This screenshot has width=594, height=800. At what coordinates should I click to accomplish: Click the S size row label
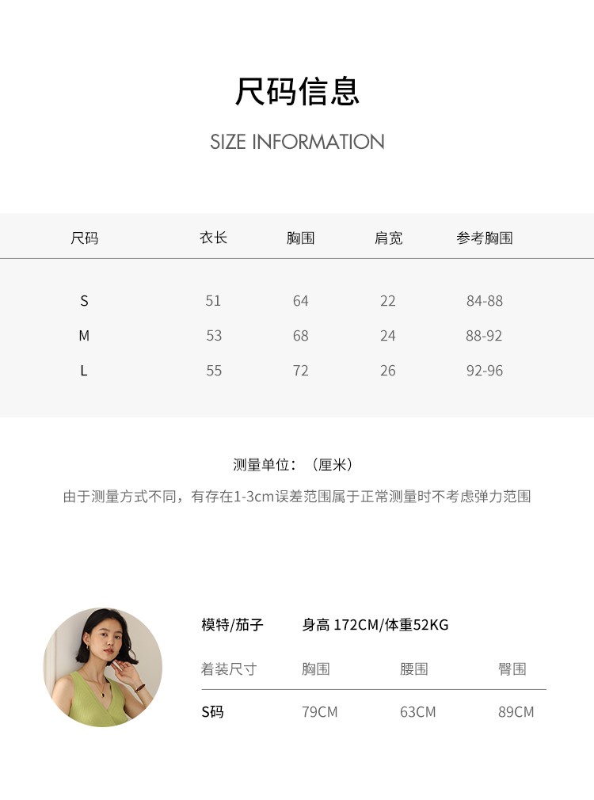[x=84, y=301]
